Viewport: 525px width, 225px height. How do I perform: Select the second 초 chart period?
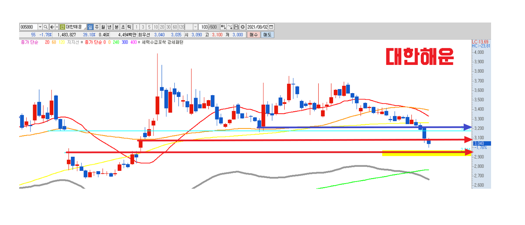tap(123, 27)
